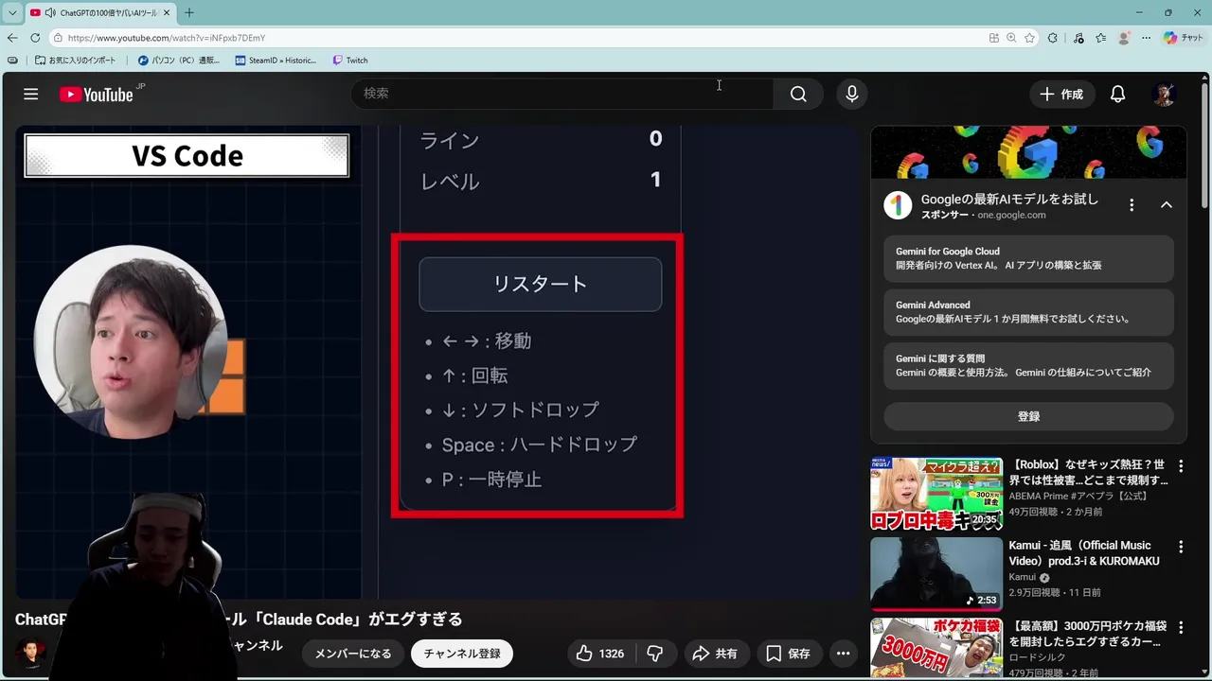View site info lock icon
This screenshot has height=681, width=1212.
(58, 38)
